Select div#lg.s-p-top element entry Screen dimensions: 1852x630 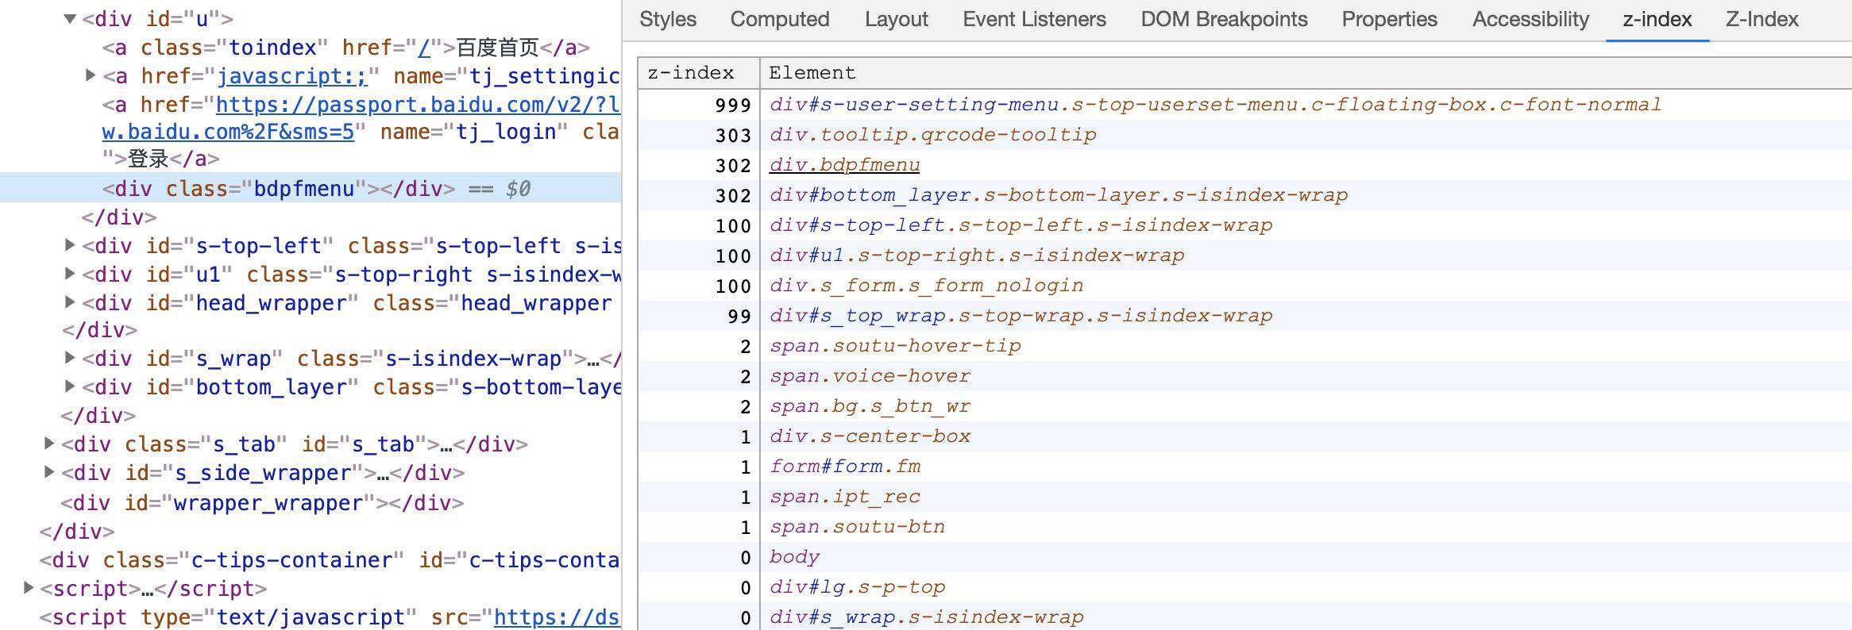coord(857,586)
